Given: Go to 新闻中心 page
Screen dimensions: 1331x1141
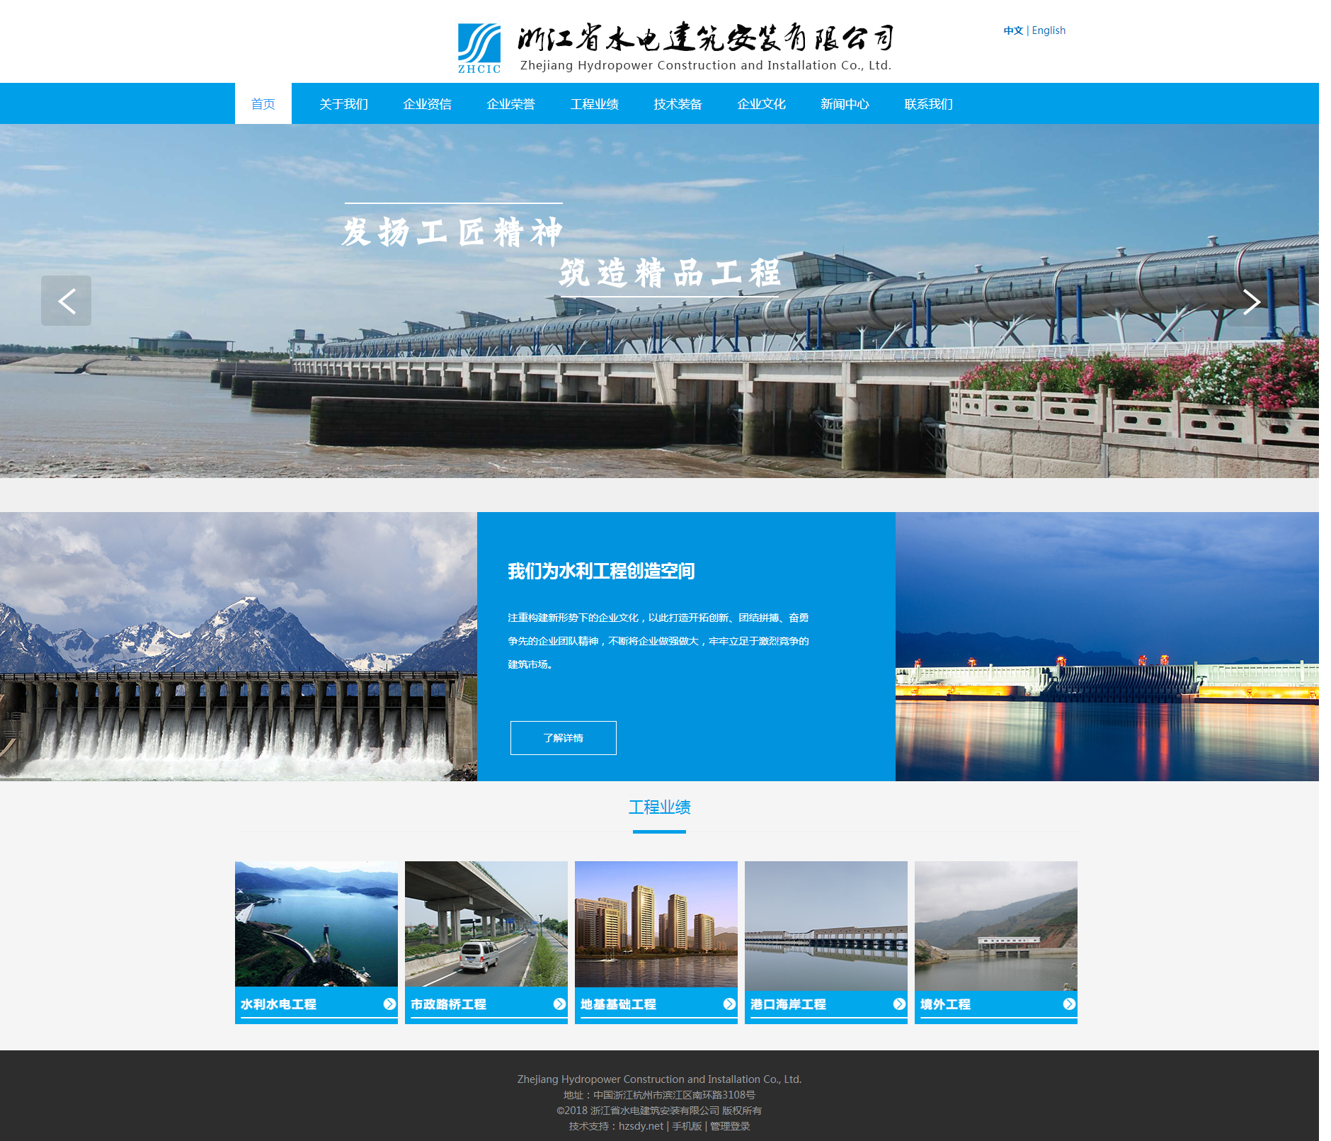Looking at the screenshot, I should point(845,104).
